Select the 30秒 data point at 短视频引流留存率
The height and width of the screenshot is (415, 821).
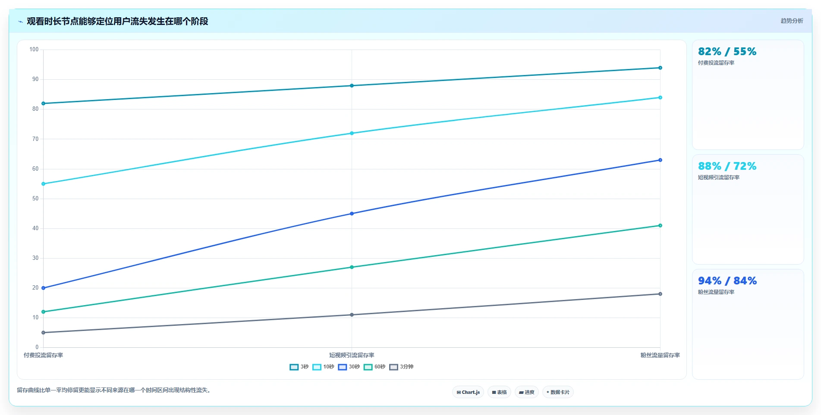coord(352,214)
